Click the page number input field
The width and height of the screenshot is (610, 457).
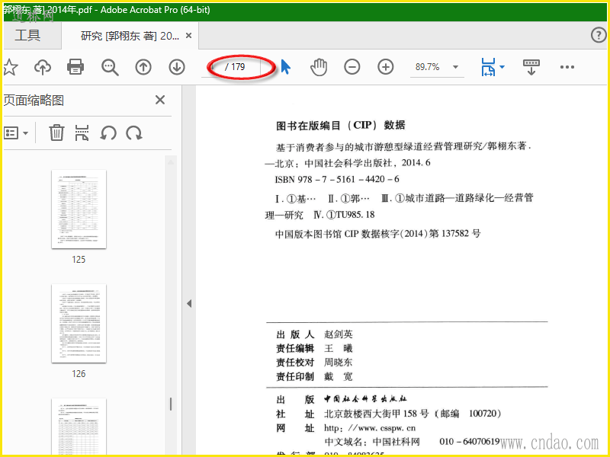click(x=212, y=67)
